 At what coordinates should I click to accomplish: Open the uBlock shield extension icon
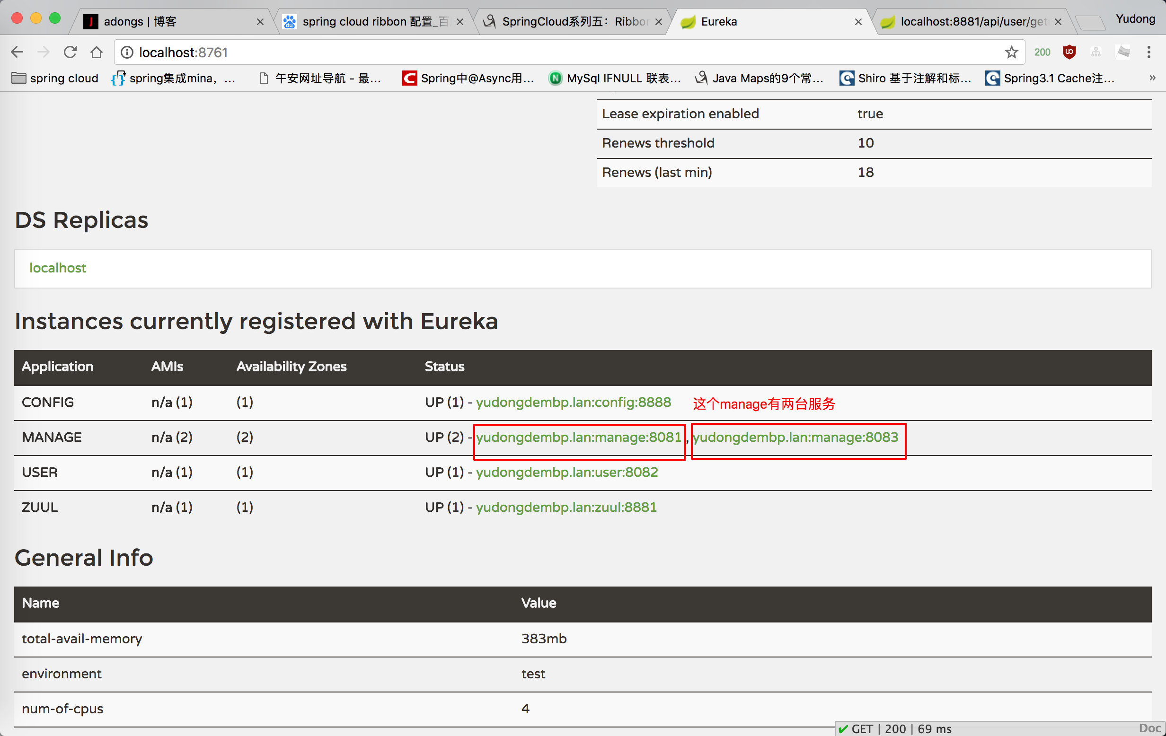1069,52
